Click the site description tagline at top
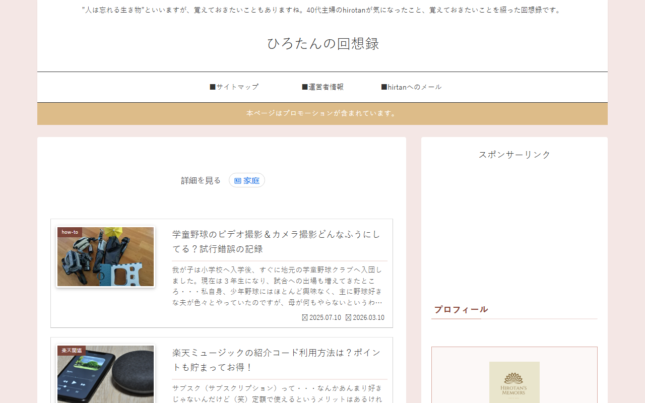 (322, 10)
